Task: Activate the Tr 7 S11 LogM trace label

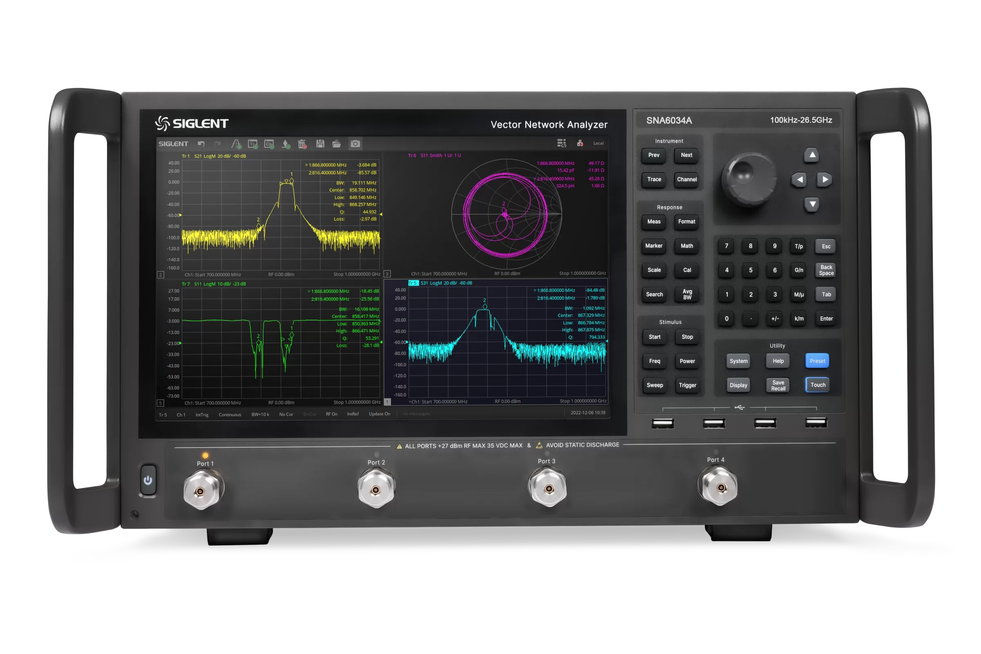Action: click(x=213, y=284)
